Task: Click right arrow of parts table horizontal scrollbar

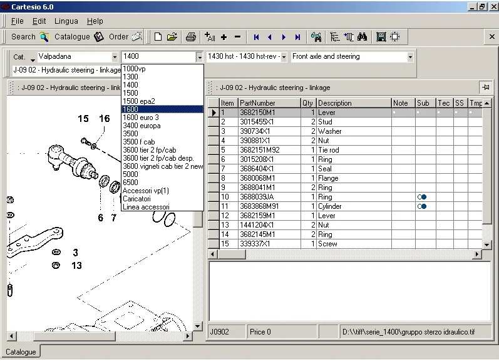Action: (x=476, y=254)
